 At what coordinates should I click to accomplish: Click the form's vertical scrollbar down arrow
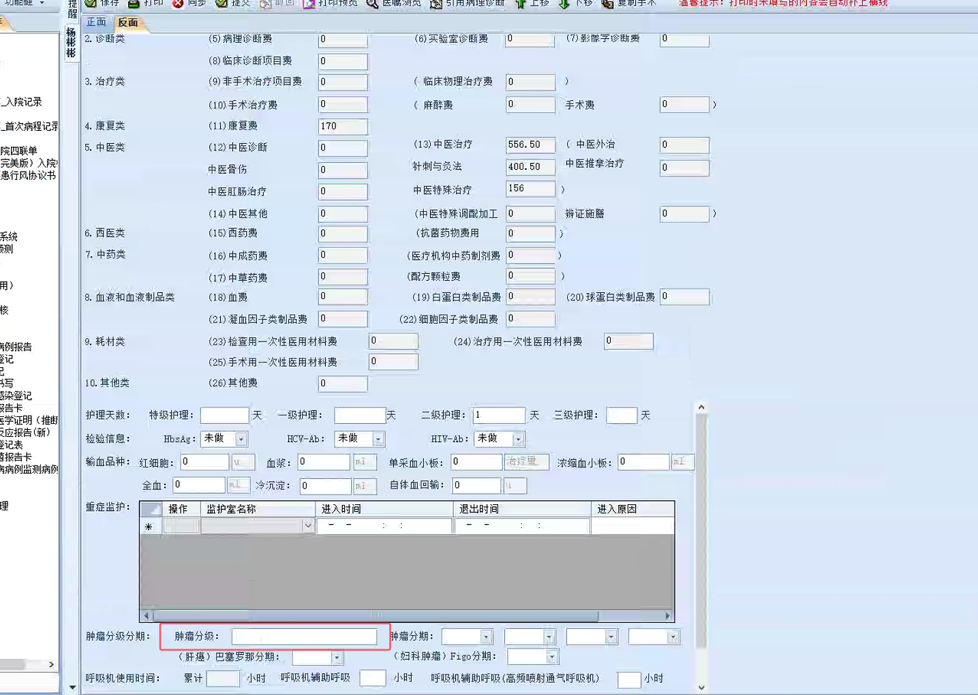(x=701, y=688)
